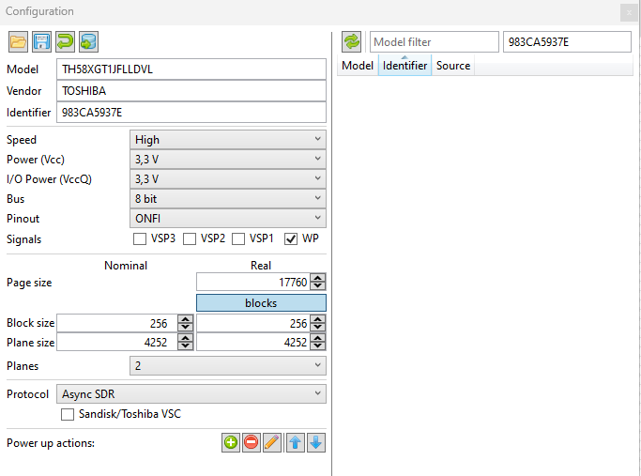Open the Bus width dropdown
This screenshot has height=476, width=641.
click(x=228, y=199)
